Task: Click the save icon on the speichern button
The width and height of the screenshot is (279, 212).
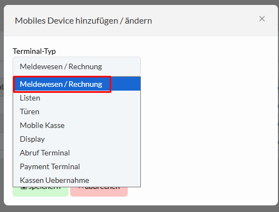Action: 24,188
